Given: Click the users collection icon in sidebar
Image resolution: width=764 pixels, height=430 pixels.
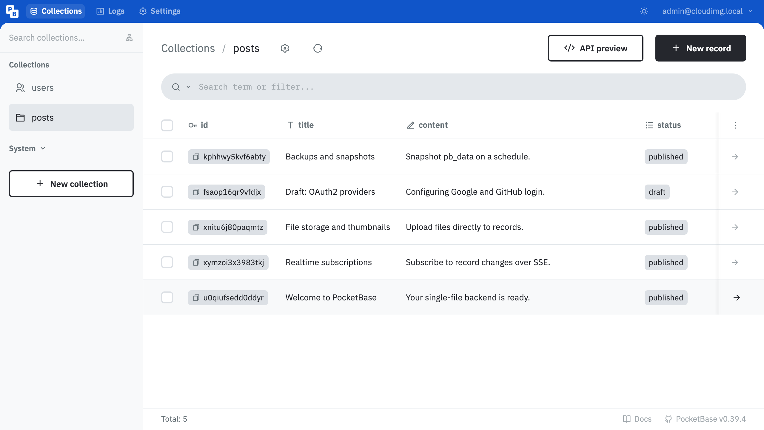Looking at the screenshot, I should click(20, 88).
